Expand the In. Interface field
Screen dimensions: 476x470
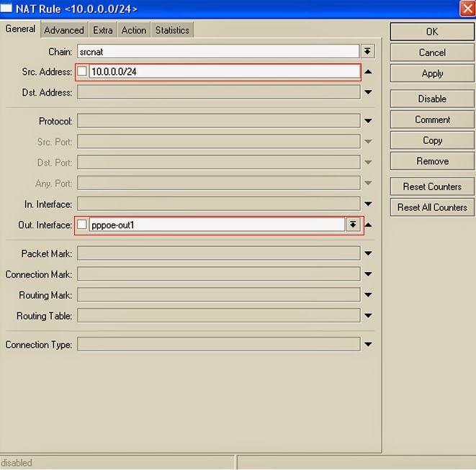[x=368, y=204]
